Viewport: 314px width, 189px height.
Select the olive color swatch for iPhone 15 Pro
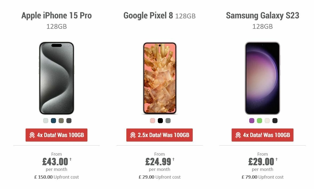pos(61,120)
